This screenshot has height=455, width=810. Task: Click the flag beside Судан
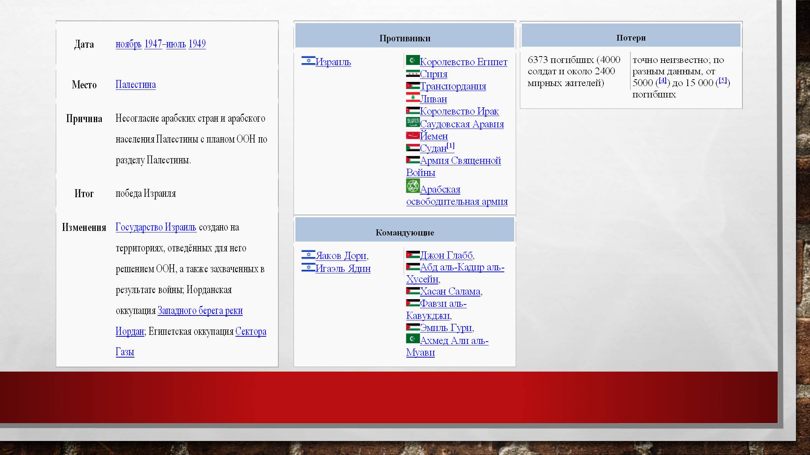(x=413, y=148)
